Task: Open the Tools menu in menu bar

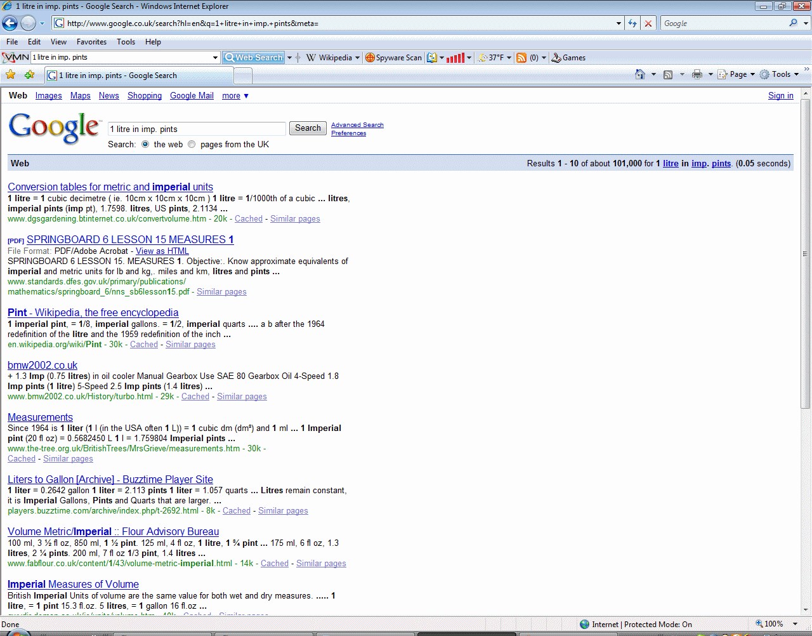Action: tap(126, 42)
